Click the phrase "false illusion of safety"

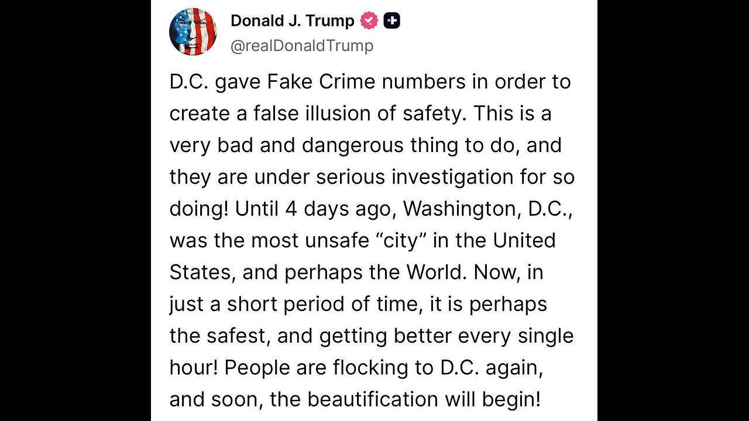pyautogui.click(x=358, y=113)
